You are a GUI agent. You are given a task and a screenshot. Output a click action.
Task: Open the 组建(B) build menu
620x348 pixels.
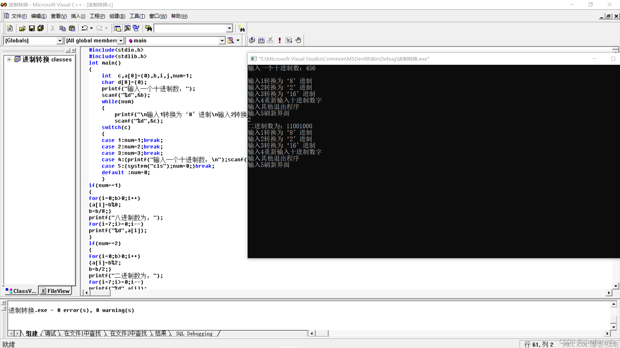117,16
